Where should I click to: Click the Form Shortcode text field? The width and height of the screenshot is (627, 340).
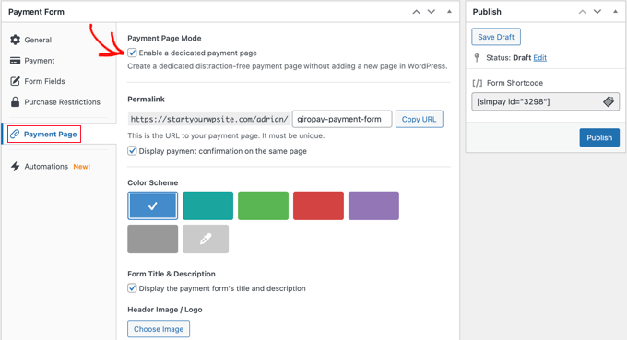pyautogui.click(x=546, y=101)
